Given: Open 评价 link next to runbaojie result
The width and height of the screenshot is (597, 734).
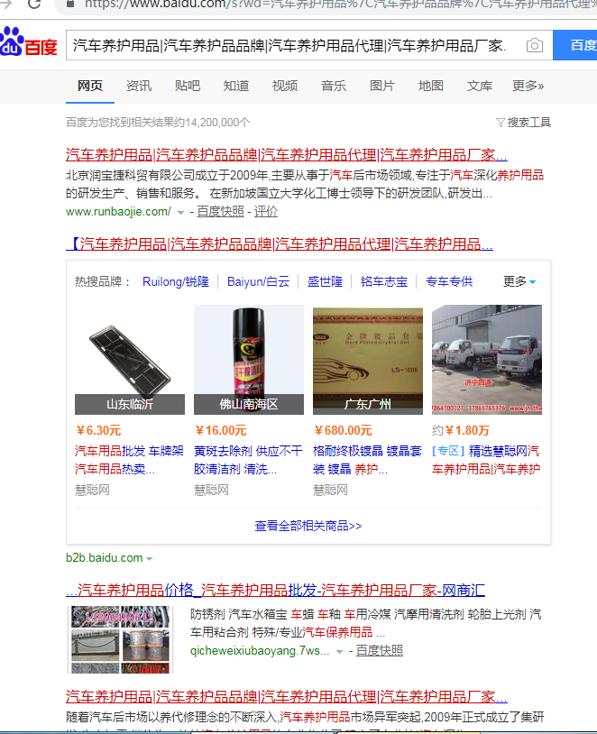Looking at the screenshot, I should pos(266,212).
